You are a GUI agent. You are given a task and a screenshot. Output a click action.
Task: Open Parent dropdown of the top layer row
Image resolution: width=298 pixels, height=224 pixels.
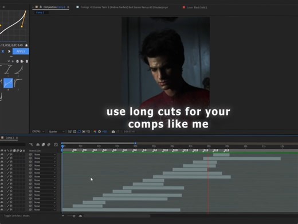(x=45, y=155)
